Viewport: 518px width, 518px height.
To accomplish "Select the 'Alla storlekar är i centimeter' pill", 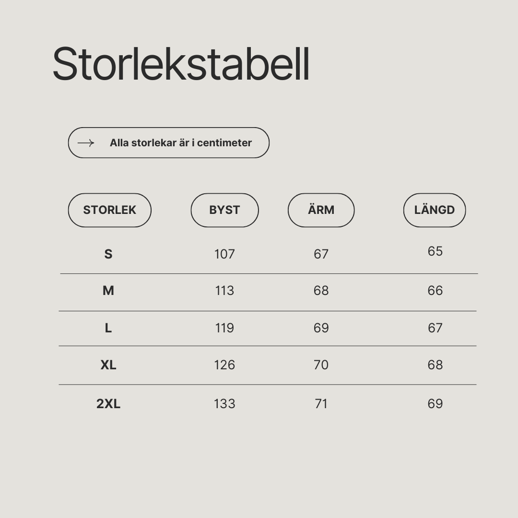I will [169, 143].
